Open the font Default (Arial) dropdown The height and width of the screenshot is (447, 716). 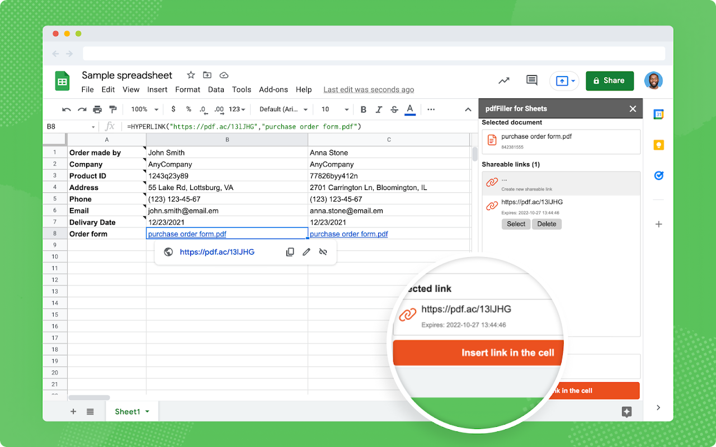[284, 110]
